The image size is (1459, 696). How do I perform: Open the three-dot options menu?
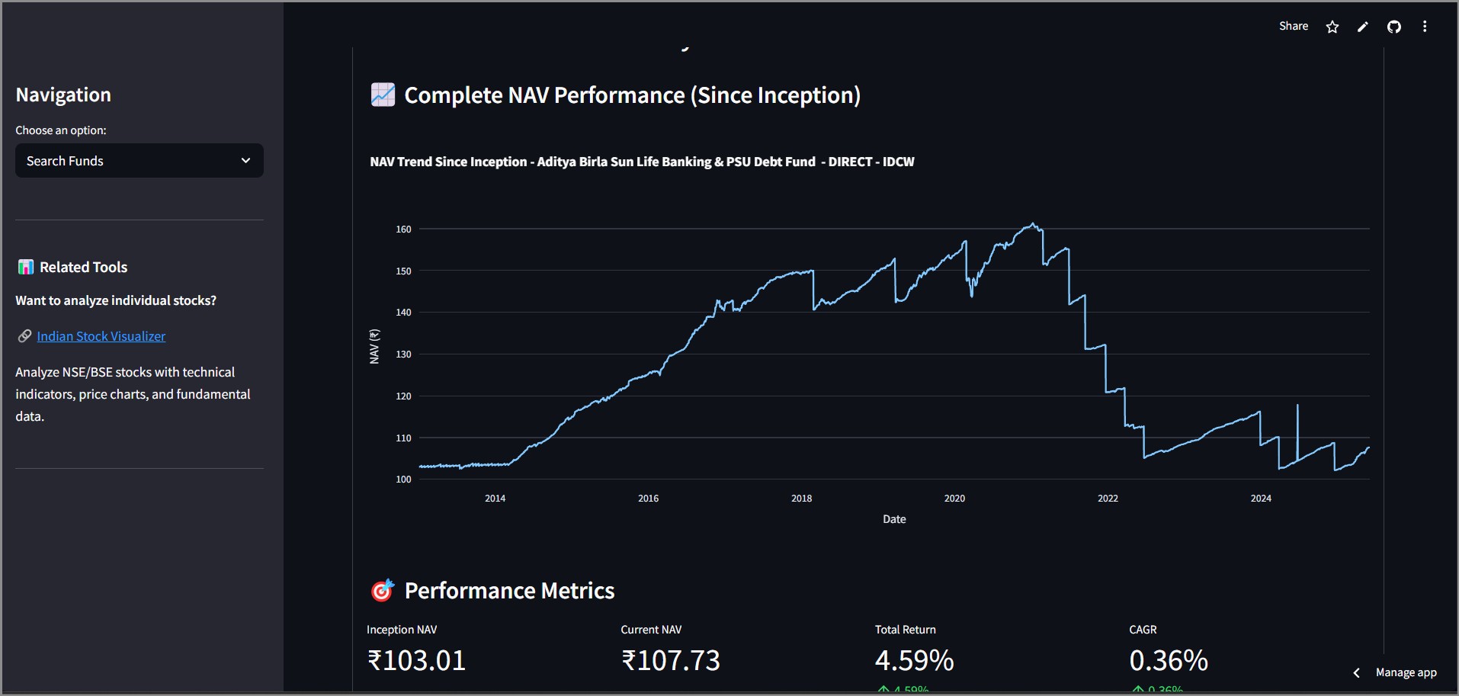click(1424, 26)
